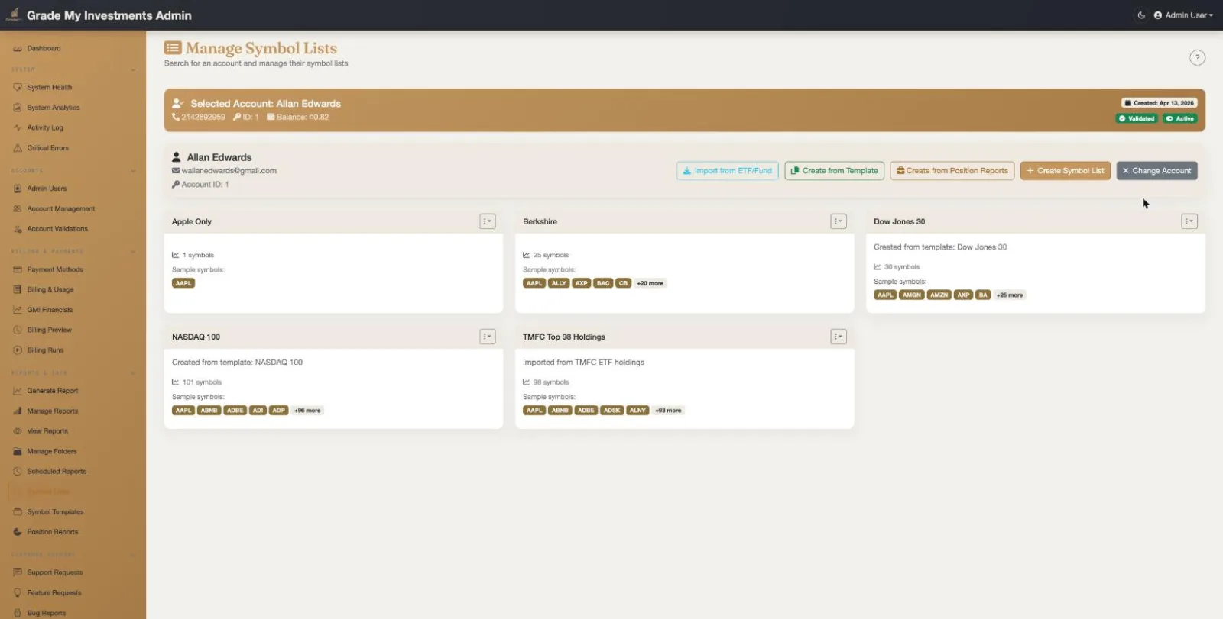Click the Billing Runs play icon

(18, 350)
